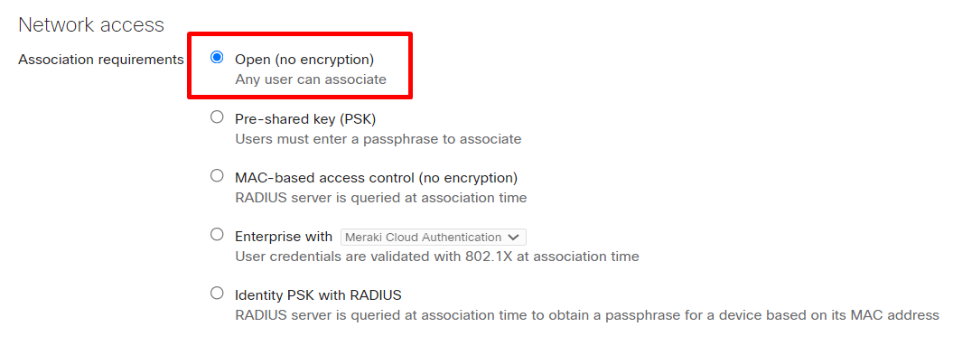953x355 pixels.
Task: Choose the MAC-based access control radio button
Action: coord(217,176)
